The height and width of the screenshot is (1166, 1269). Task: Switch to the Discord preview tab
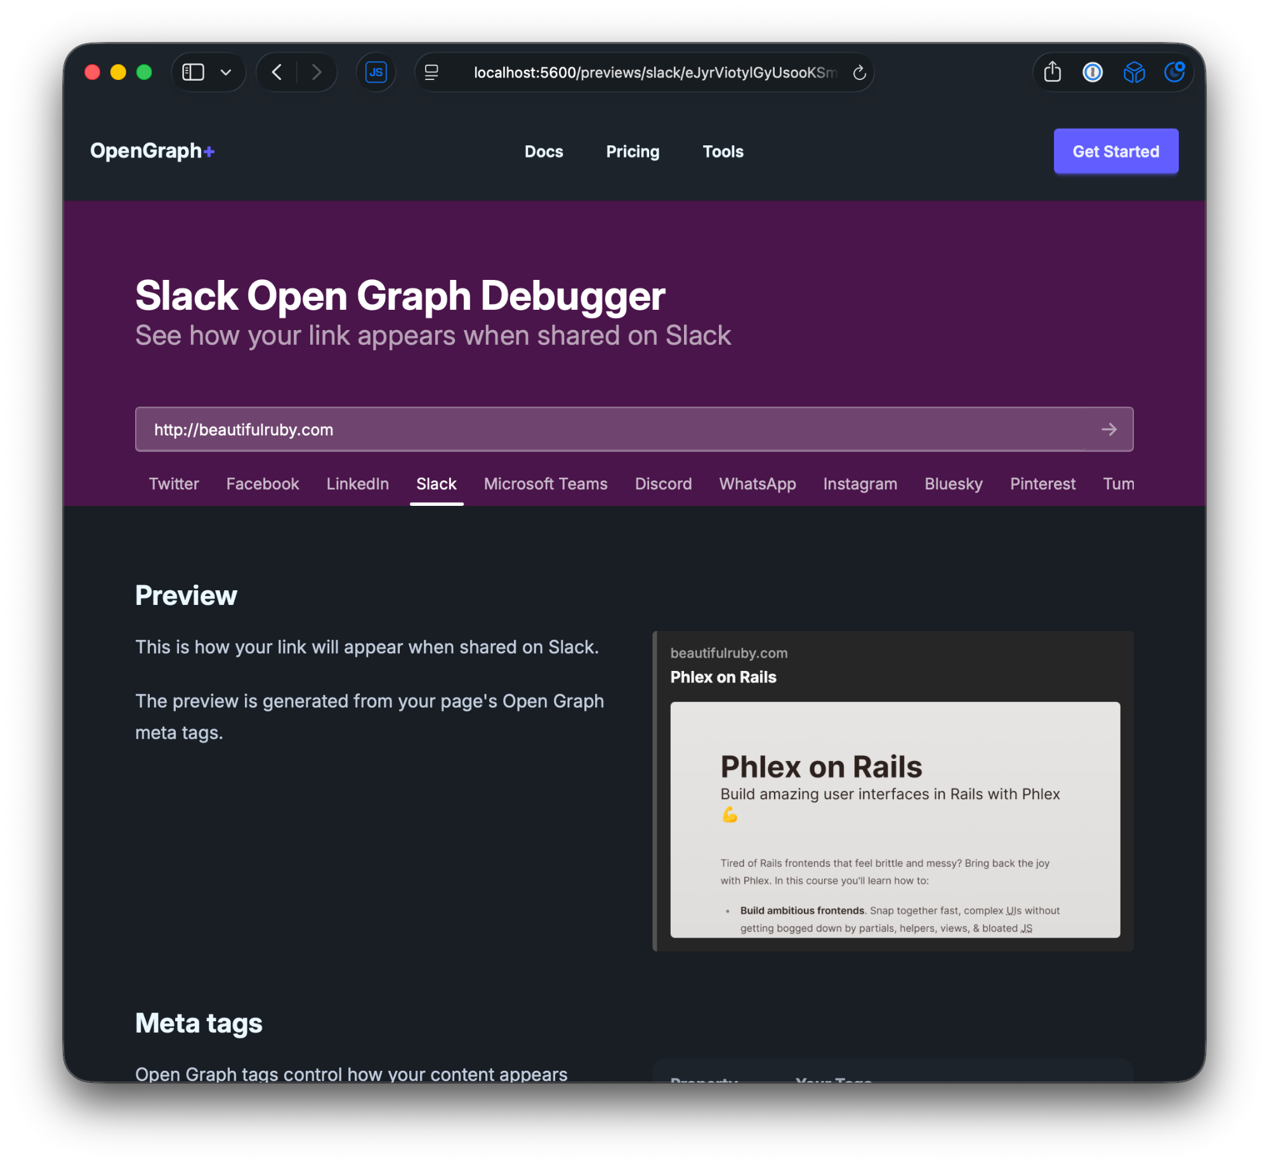coord(663,484)
